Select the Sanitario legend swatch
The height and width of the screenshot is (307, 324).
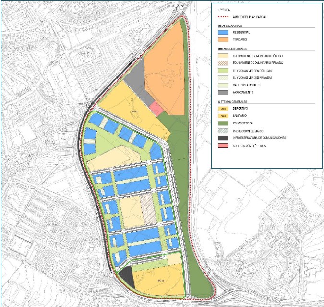(223, 116)
